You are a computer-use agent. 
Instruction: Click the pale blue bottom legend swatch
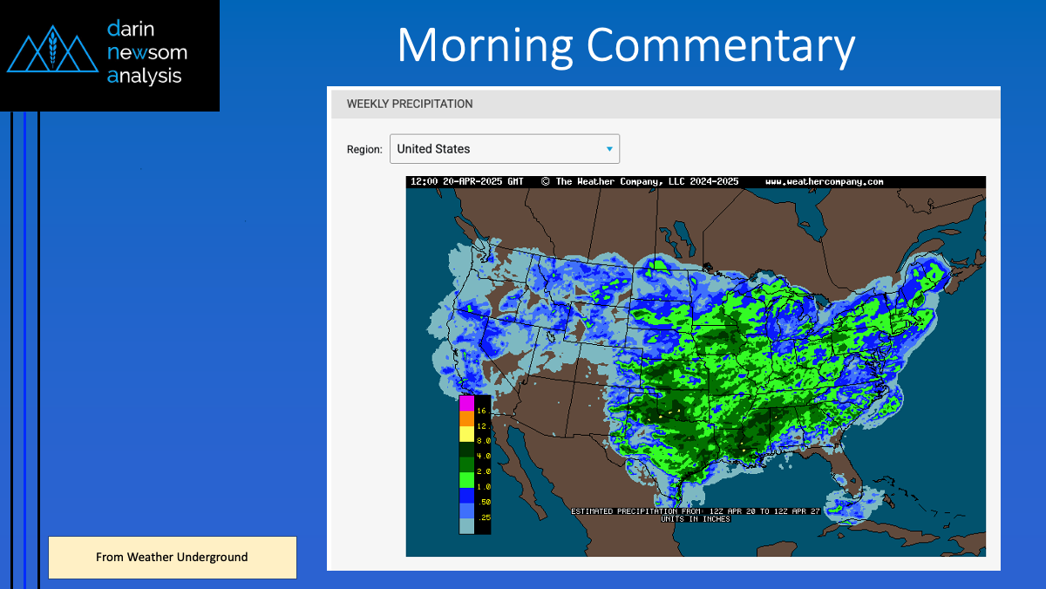[466, 525]
